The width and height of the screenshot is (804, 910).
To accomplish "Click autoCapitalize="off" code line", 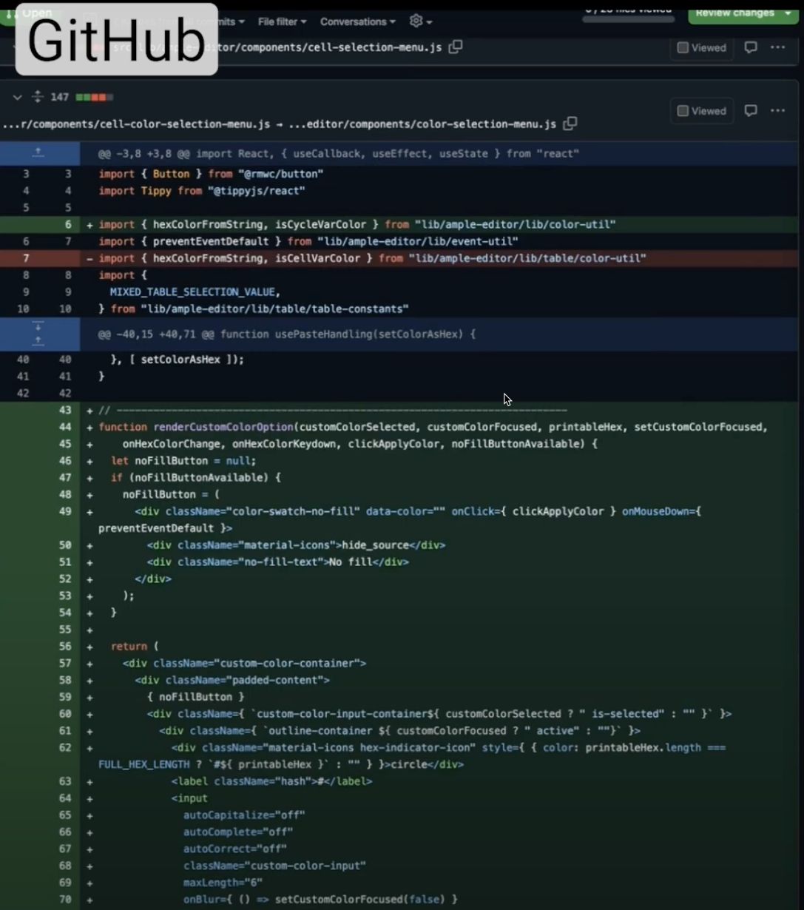I will pyautogui.click(x=244, y=815).
